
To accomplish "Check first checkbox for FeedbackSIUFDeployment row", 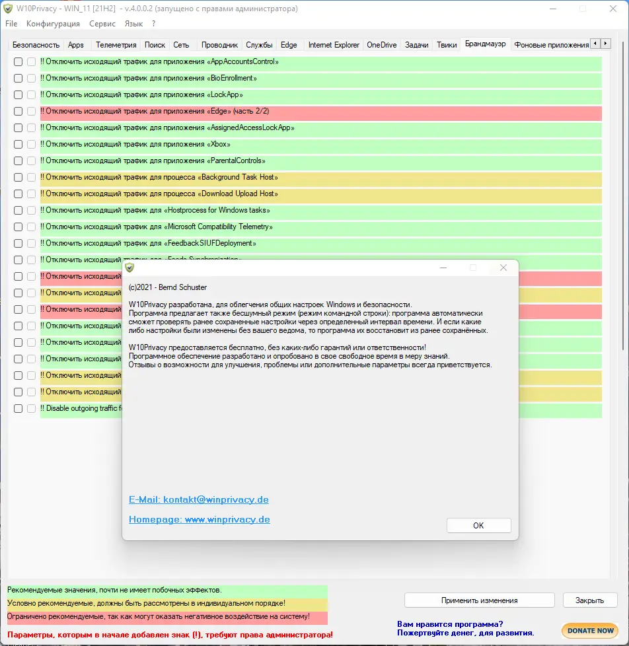I will (x=18, y=244).
